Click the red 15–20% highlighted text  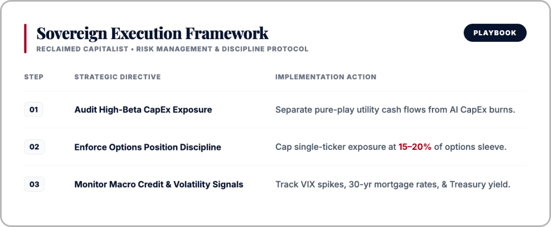[x=415, y=147]
